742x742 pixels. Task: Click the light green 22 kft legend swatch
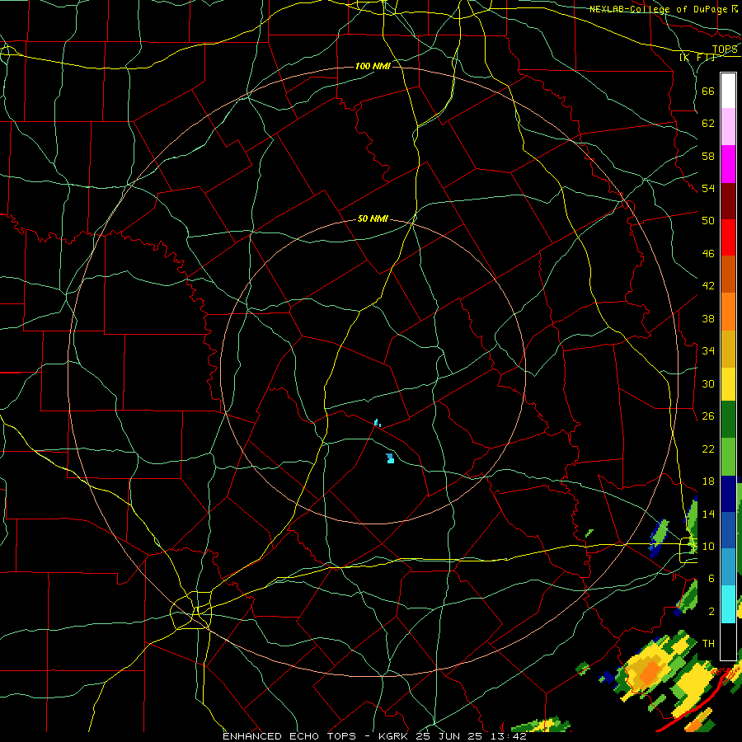(x=728, y=457)
